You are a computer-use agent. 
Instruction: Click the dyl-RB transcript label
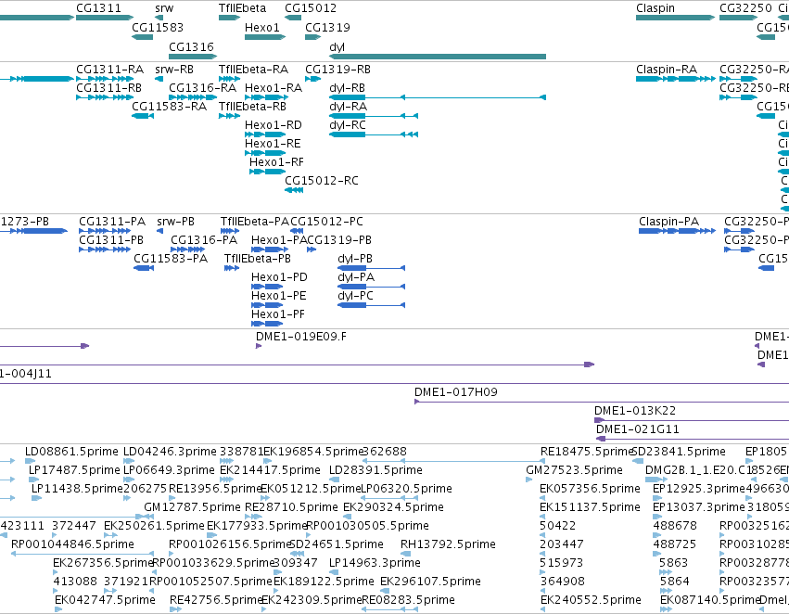pyautogui.click(x=347, y=87)
